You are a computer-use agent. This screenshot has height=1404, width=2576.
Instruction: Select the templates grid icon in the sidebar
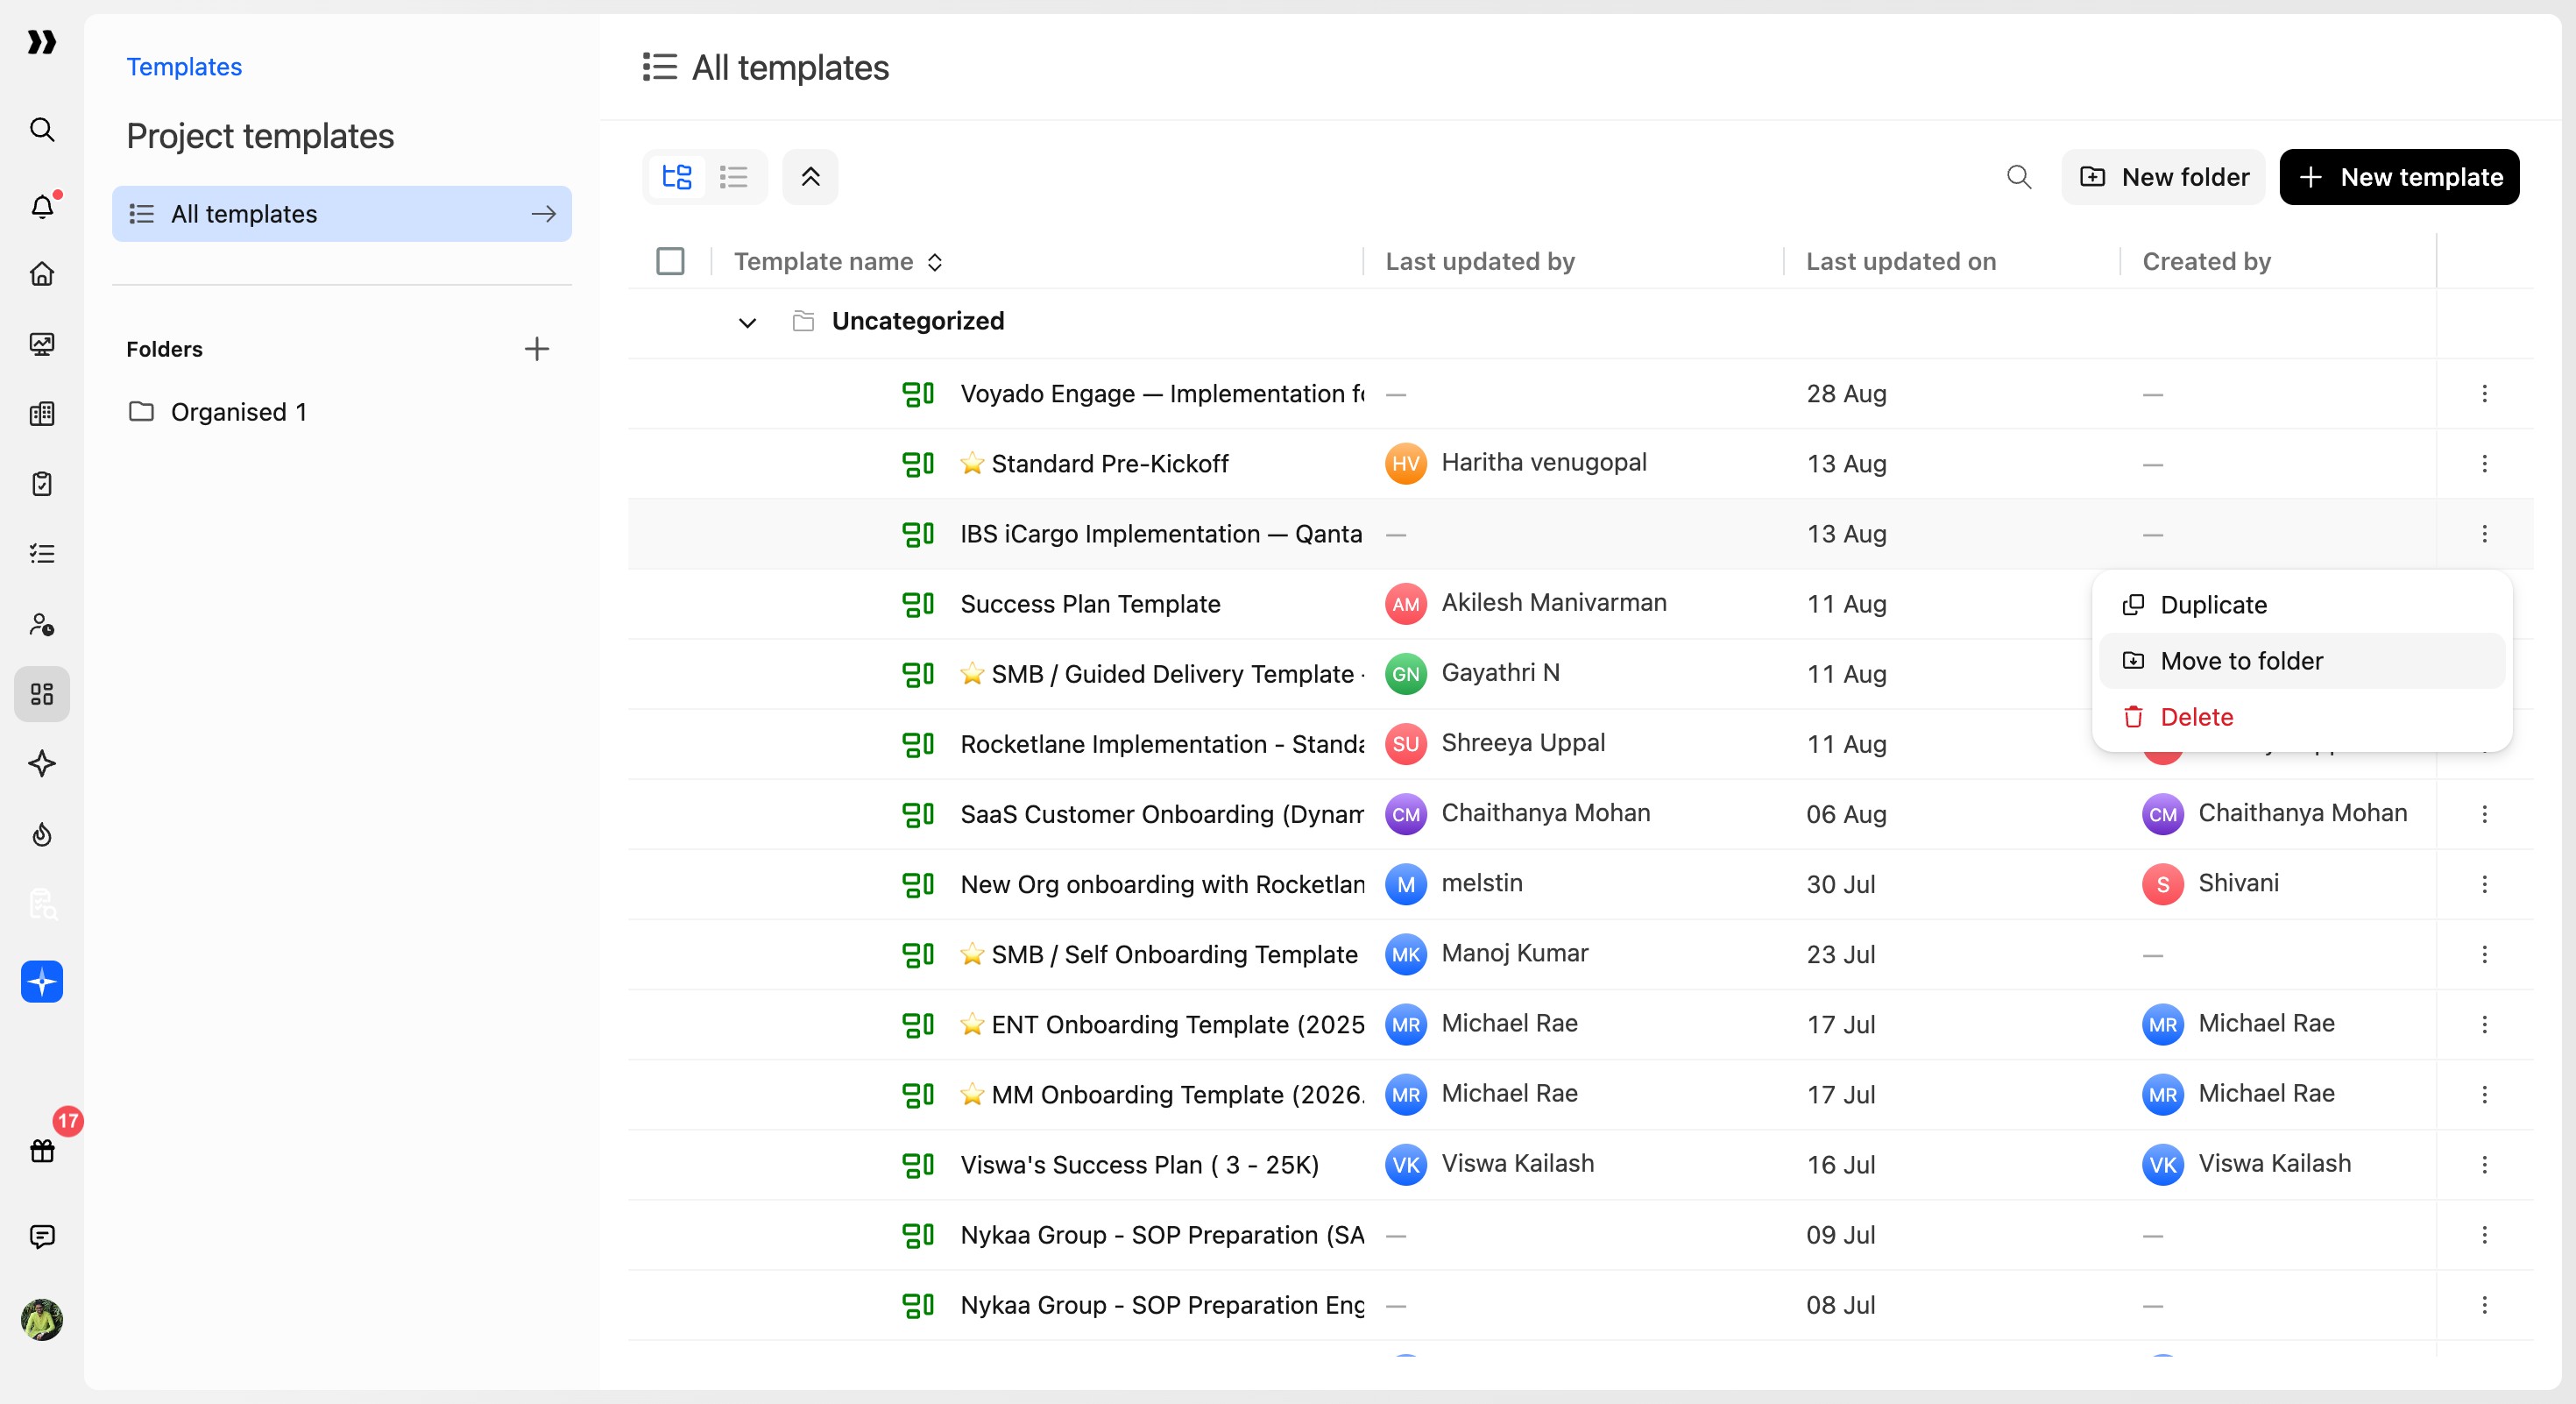pos(41,694)
